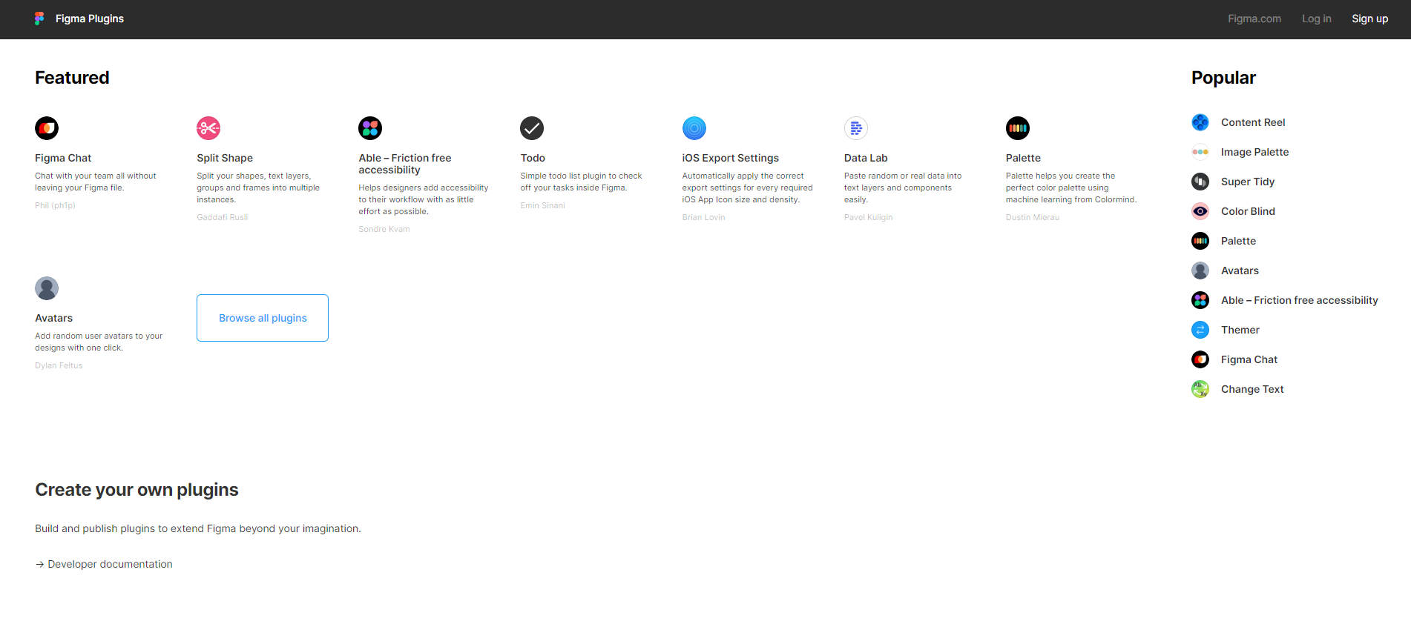Image resolution: width=1411 pixels, height=644 pixels.
Task: Go to Figma.com from header
Action: coord(1254,19)
